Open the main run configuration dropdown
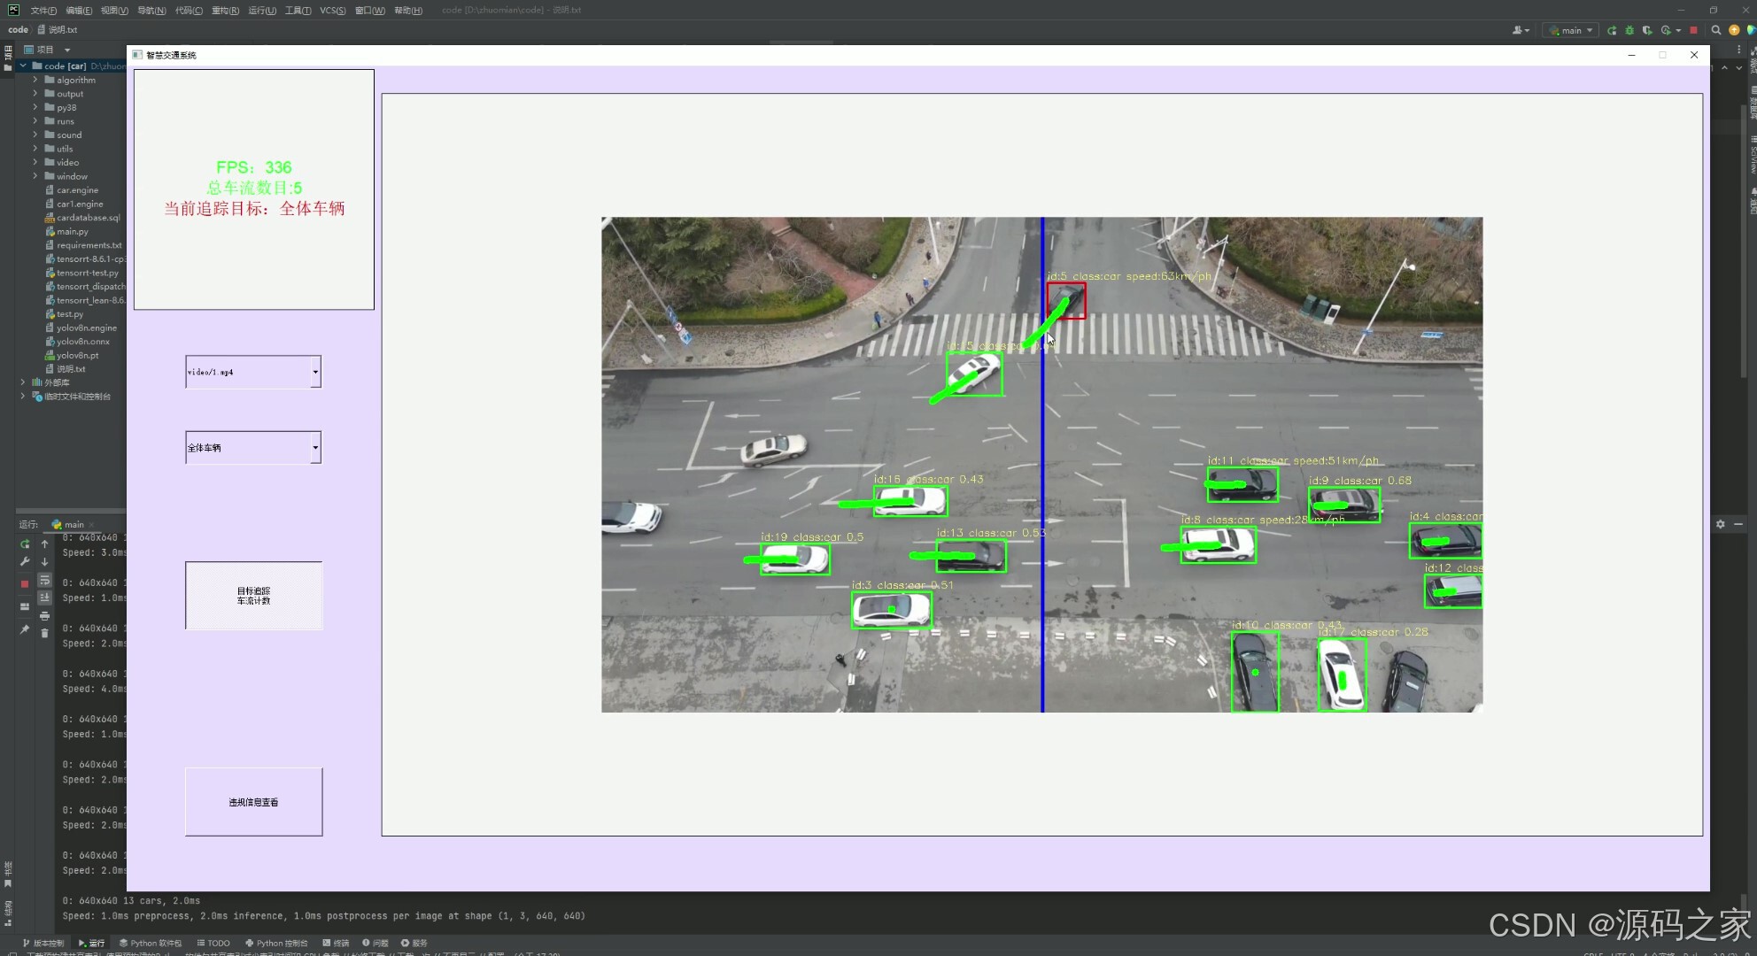 pos(1572,30)
